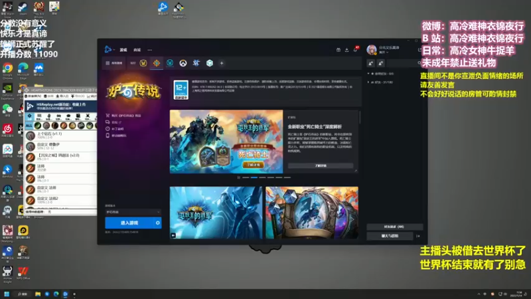Switch to the 游戏 (Games) tab

[x=123, y=50]
